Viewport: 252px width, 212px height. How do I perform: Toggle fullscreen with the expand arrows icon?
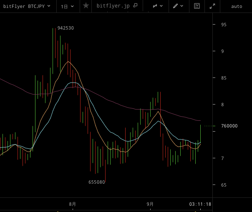[212, 6]
